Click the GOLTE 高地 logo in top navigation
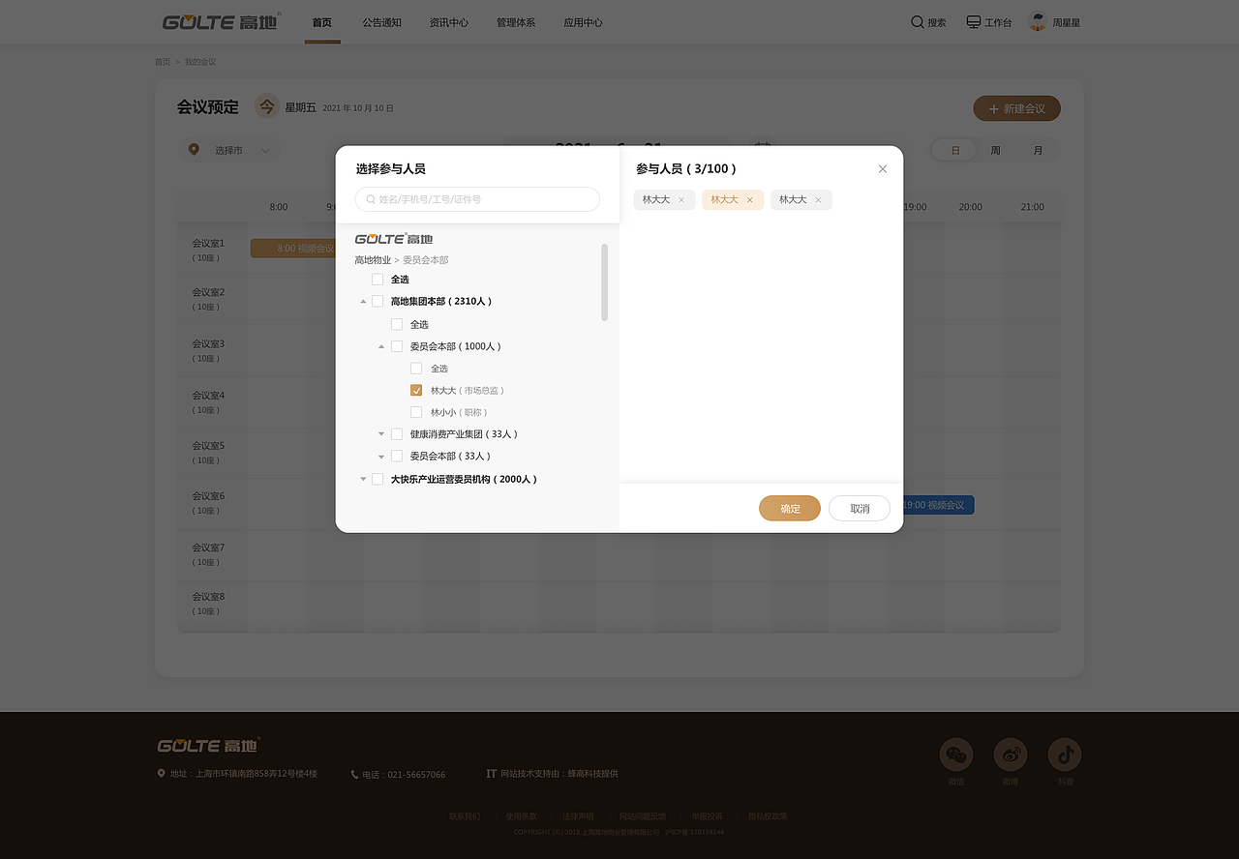The width and height of the screenshot is (1239, 859). (222, 21)
